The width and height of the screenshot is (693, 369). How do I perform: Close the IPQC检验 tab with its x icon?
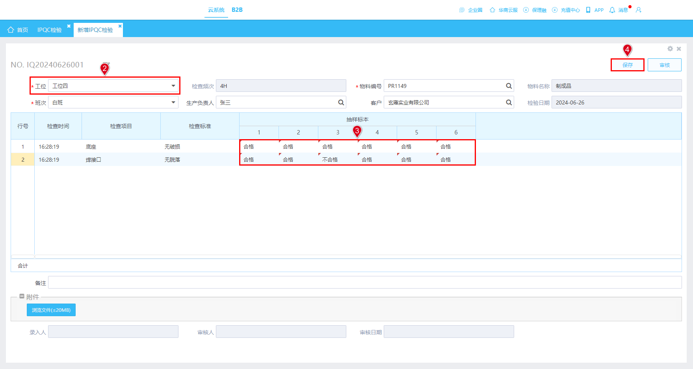pyautogui.click(x=69, y=26)
